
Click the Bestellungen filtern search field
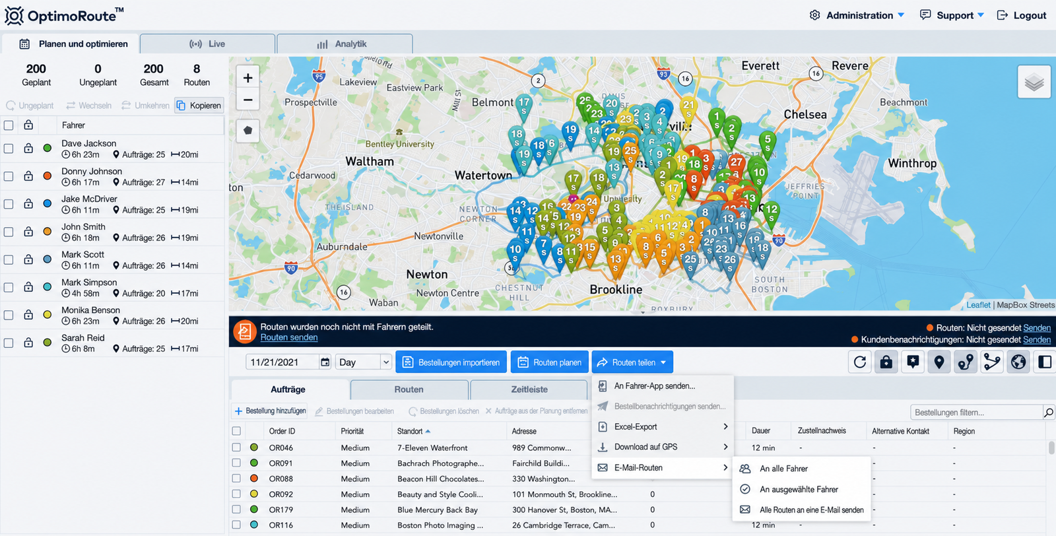(x=976, y=413)
